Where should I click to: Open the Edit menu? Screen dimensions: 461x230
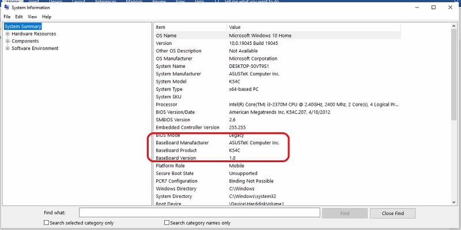(19, 17)
